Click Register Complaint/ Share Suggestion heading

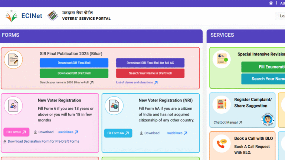pyautogui.click(x=253, y=103)
